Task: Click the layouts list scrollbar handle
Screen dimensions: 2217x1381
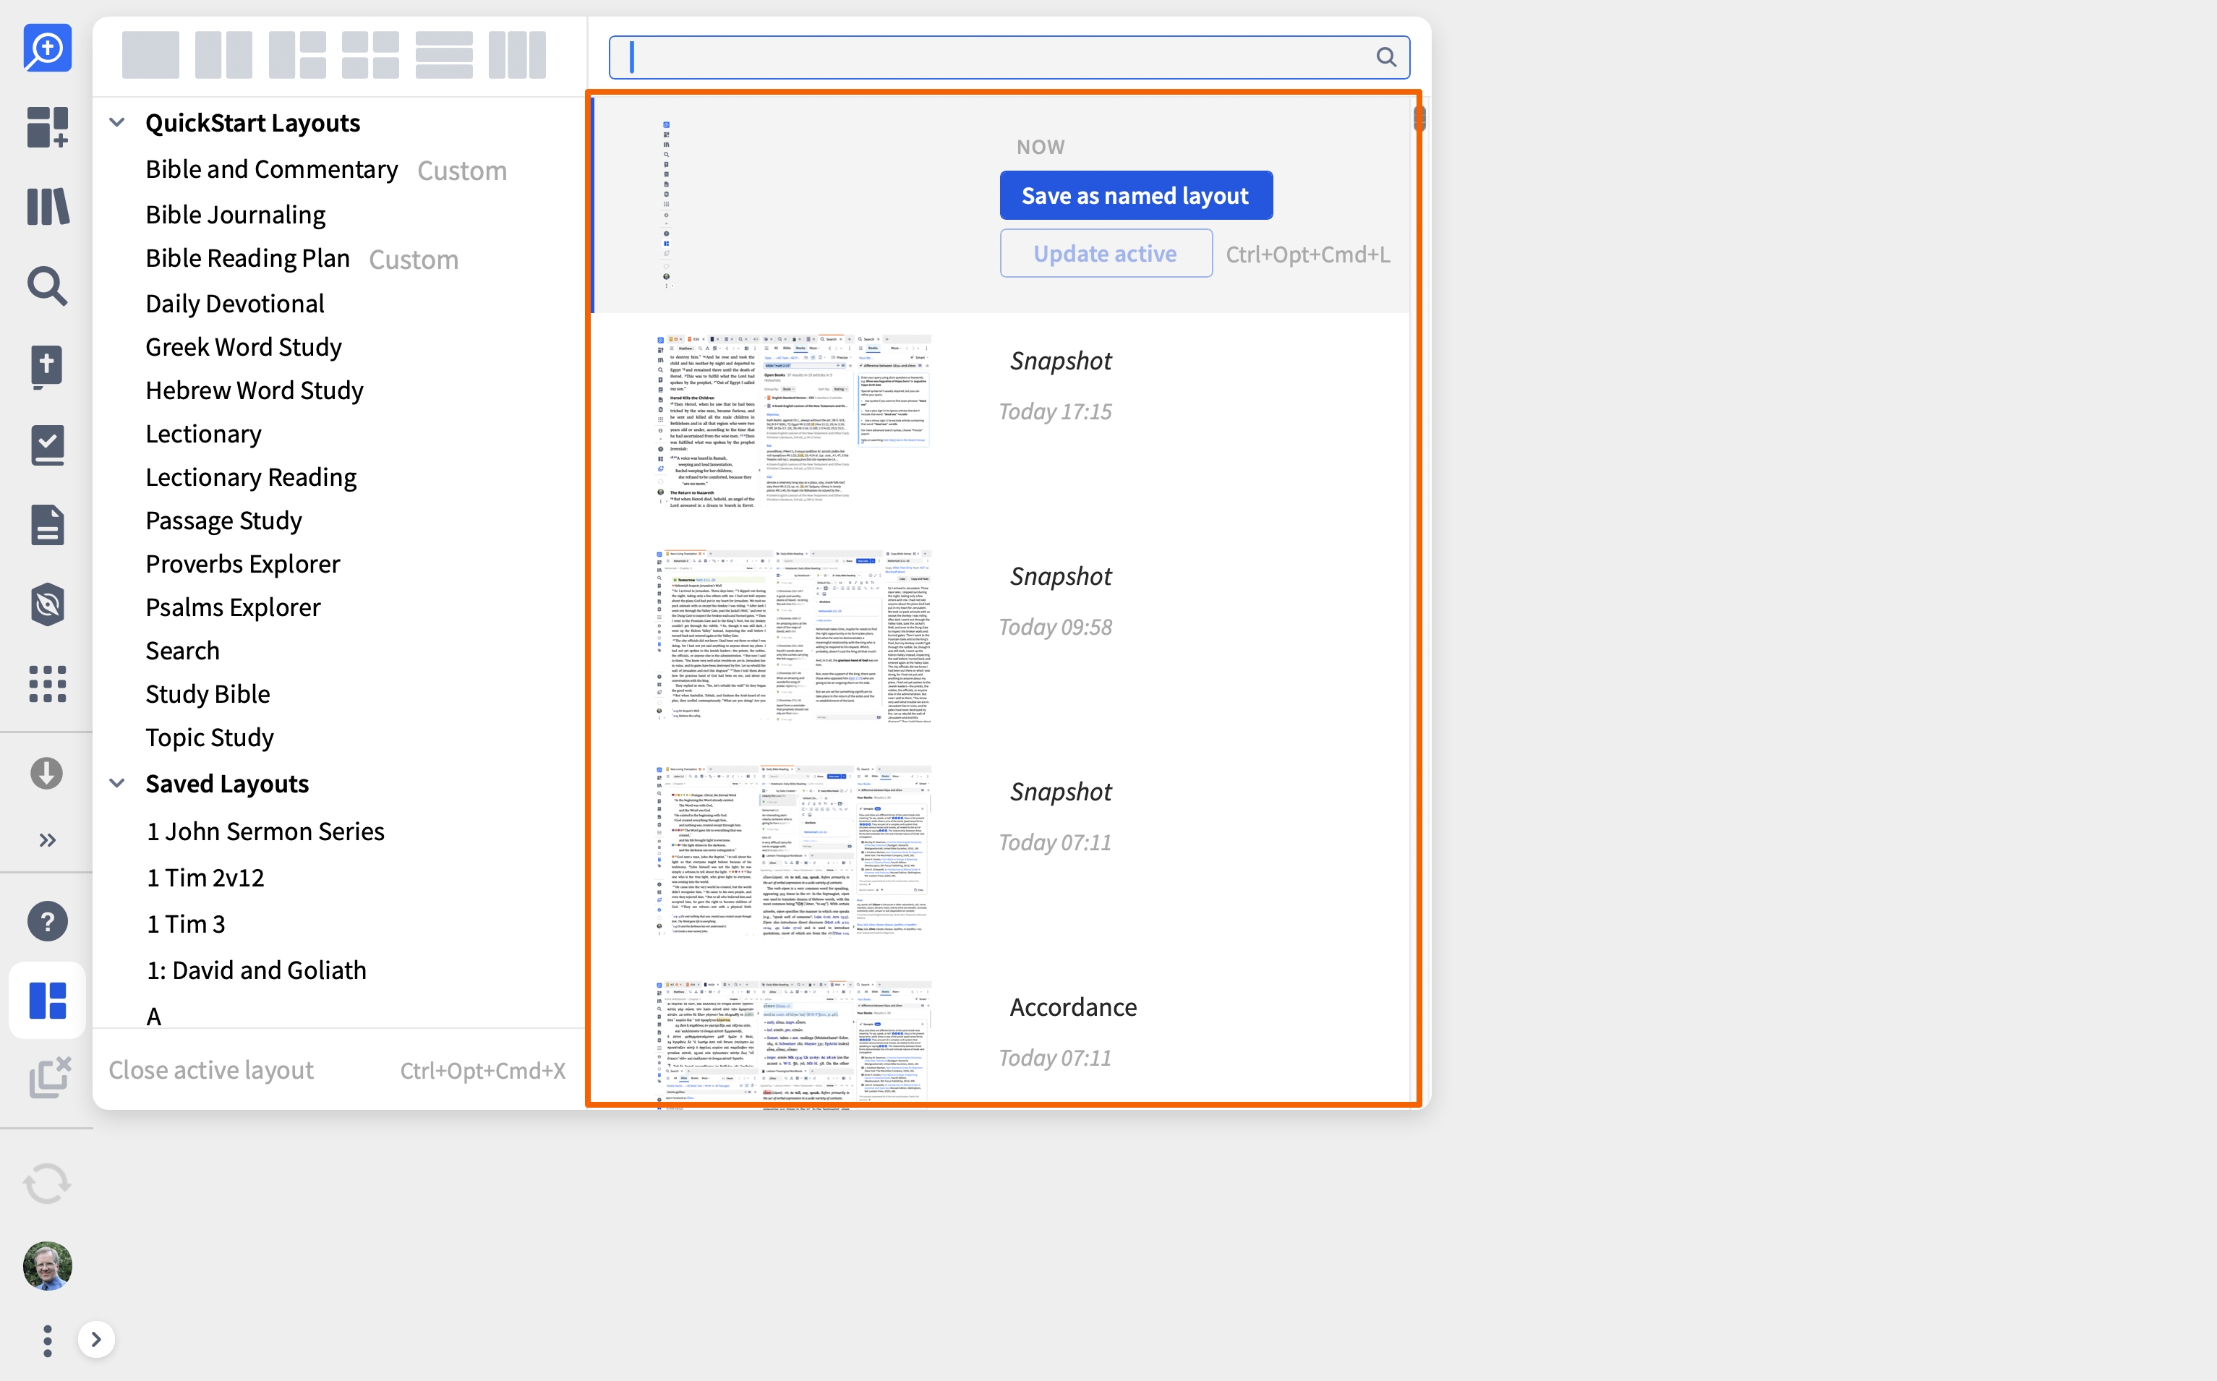Action: (1419, 119)
